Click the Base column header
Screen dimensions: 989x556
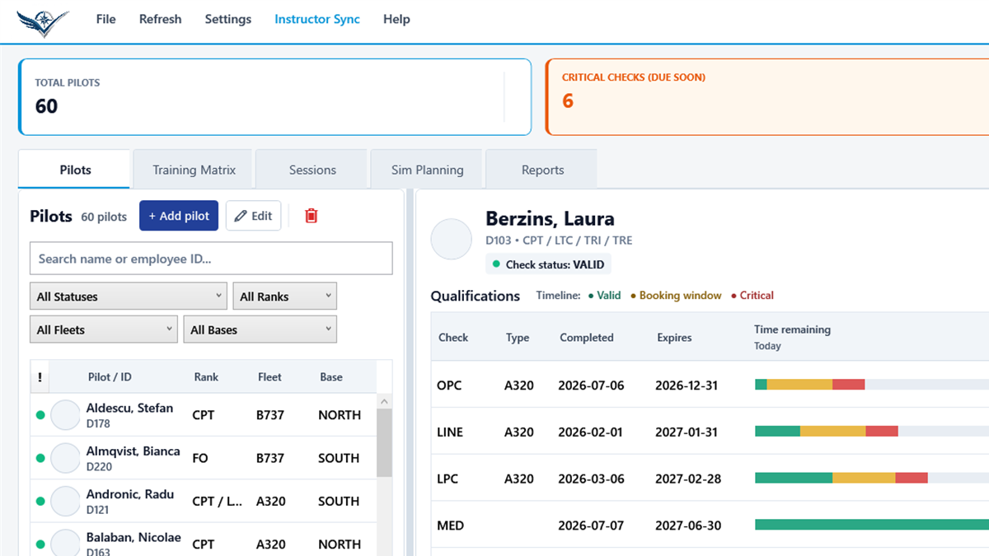point(331,377)
